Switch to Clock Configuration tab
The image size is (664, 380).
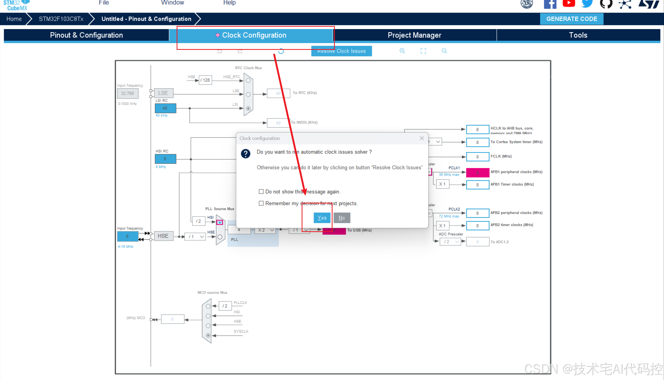[251, 35]
